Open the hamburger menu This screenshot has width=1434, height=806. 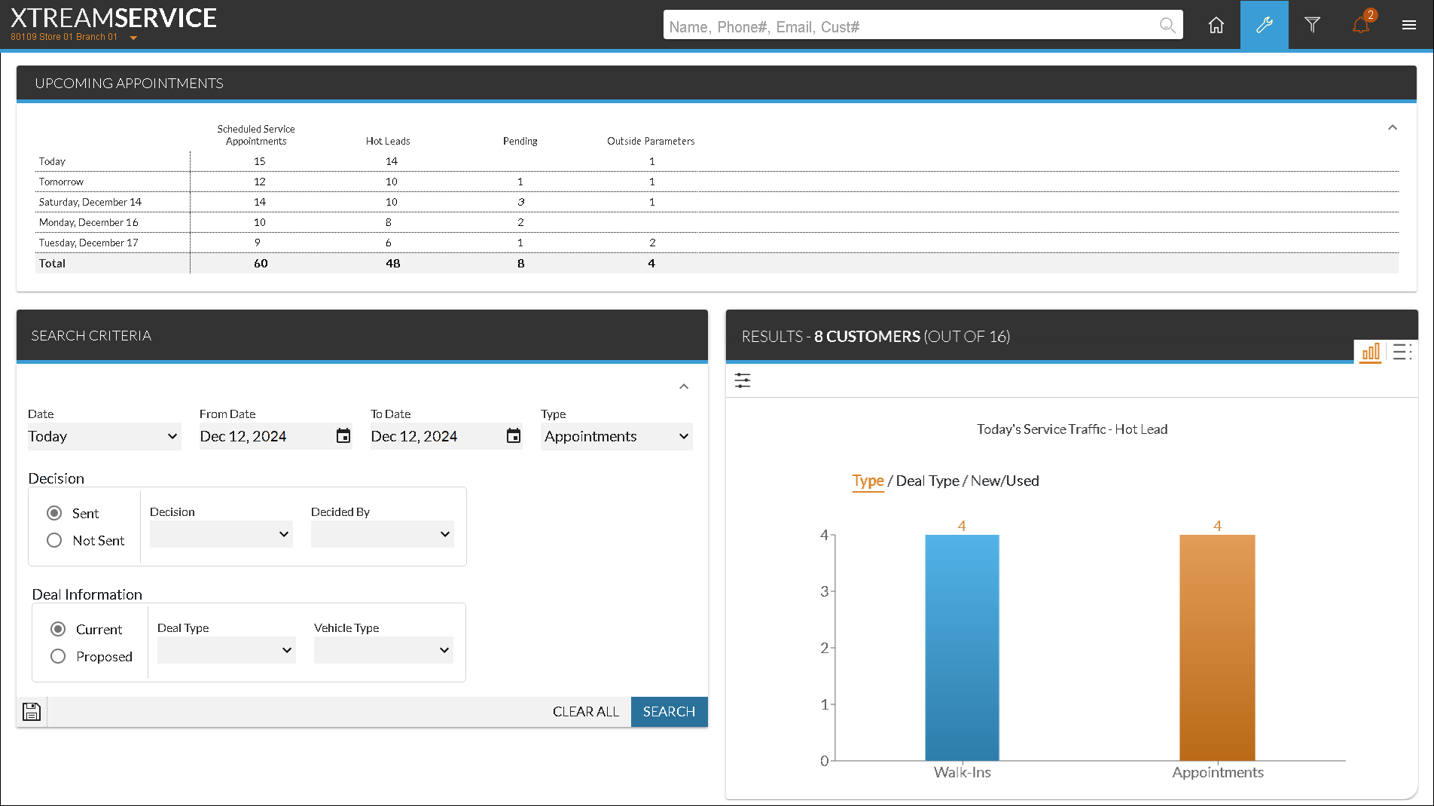1408,26
